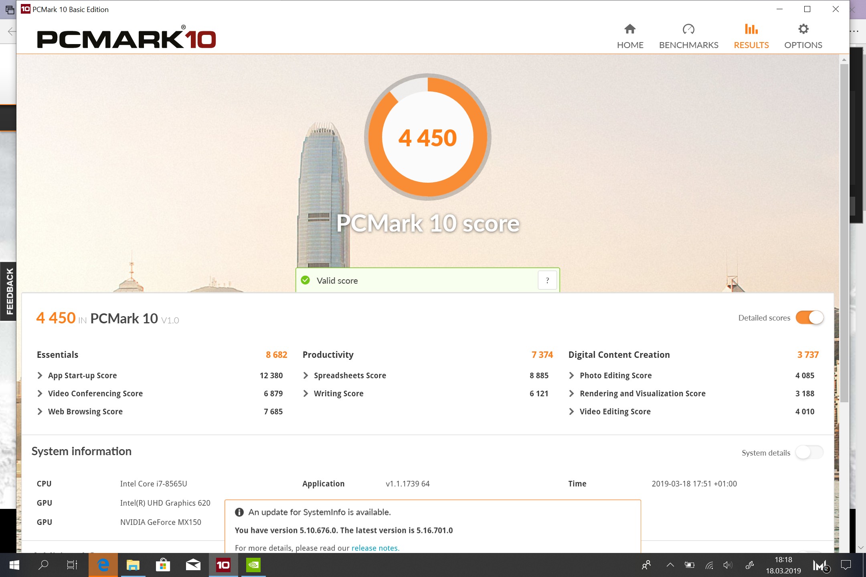Select the Essentials score 8 682

[x=276, y=355]
